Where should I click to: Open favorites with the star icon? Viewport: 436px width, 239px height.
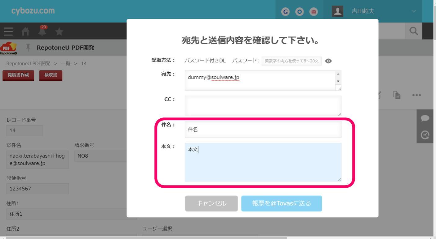coord(59,31)
